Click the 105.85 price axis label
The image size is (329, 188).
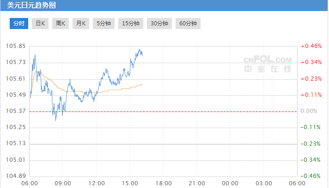(x=16, y=46)
